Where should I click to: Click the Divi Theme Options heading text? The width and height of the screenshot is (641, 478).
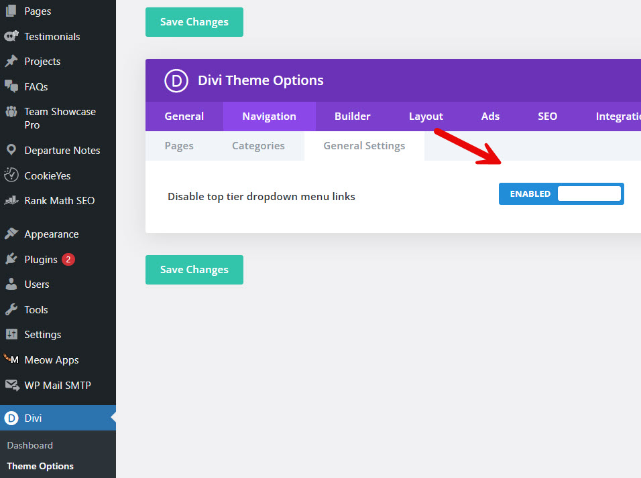click(260, 81)
